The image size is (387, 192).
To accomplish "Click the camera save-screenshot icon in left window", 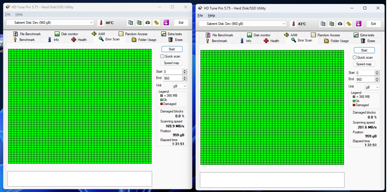I will 148,23.
